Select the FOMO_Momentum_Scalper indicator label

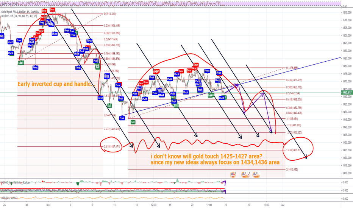(x=16, y=183)
